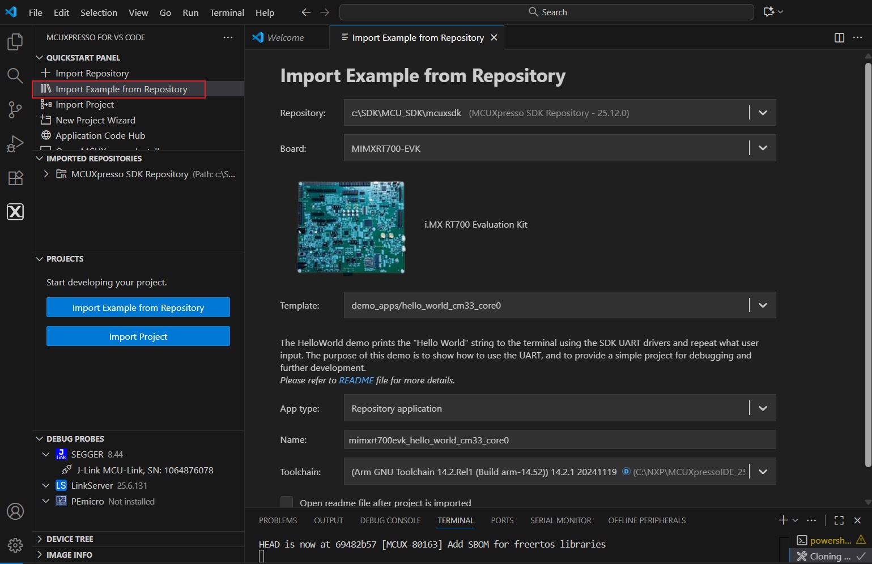Open the Extensions view
The image size is (872, 564).
(x=15, y=178)
